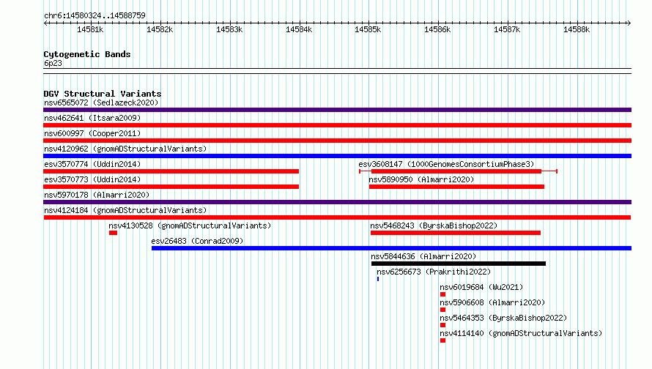Click the 14581k ruler tick label

point(90,29)
